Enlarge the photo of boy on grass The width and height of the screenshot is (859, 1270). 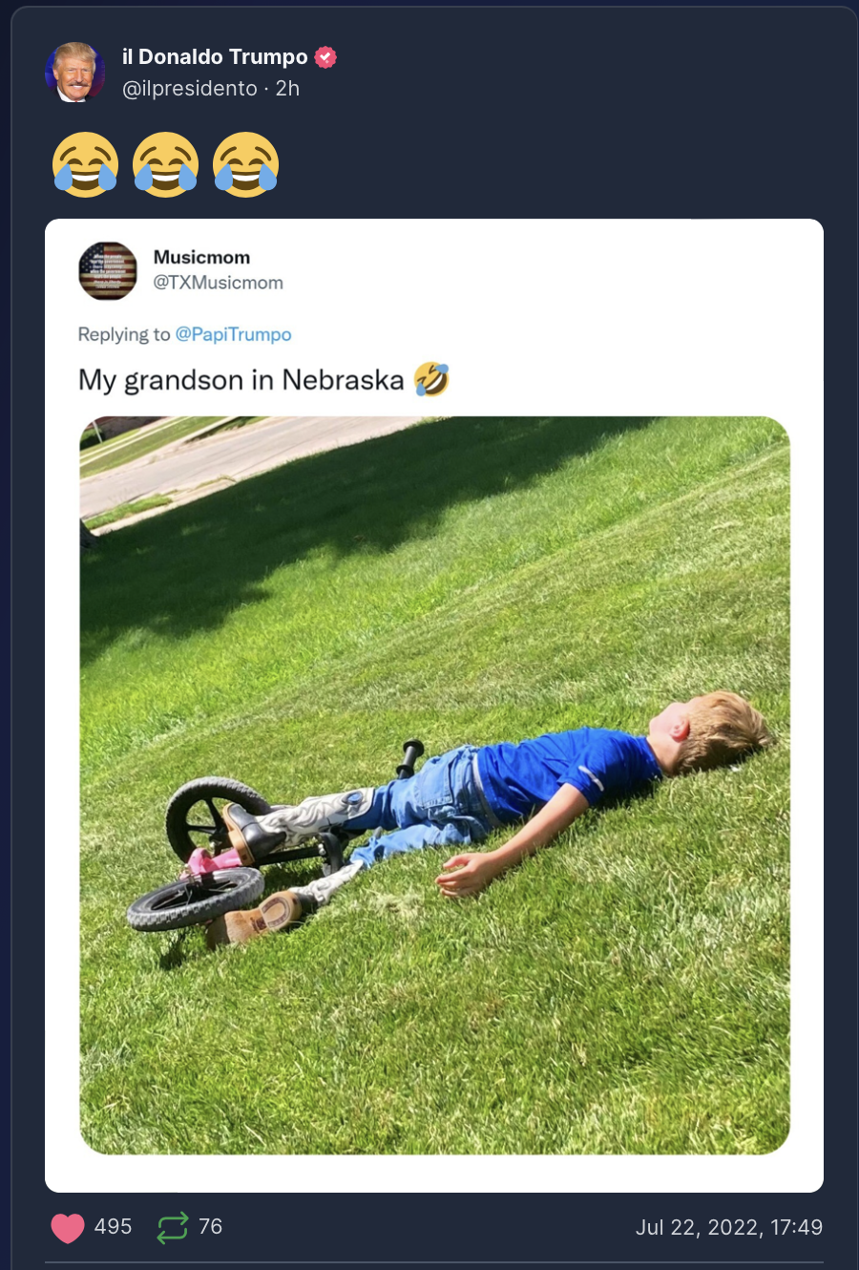[434, 786]
